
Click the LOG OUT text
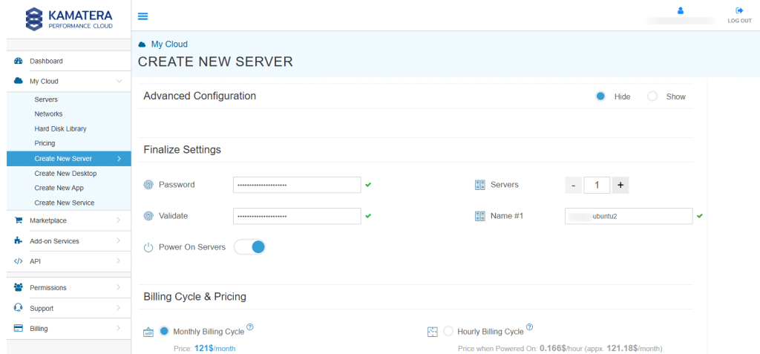tap(740, 21)
